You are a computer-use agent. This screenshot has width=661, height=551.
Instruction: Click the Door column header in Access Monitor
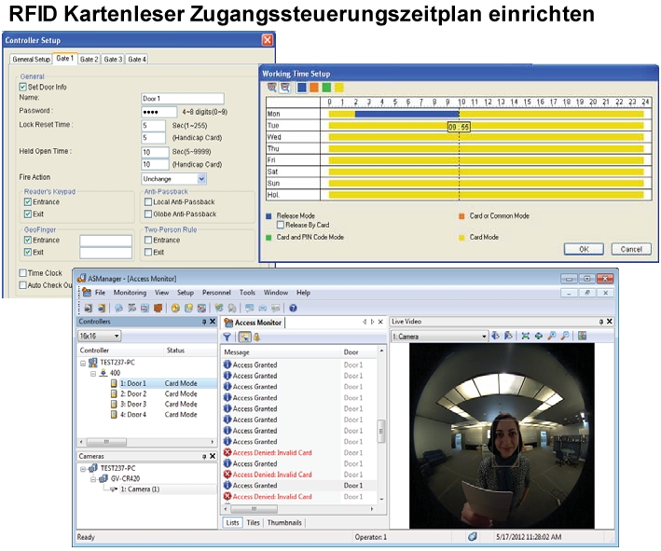358,352
